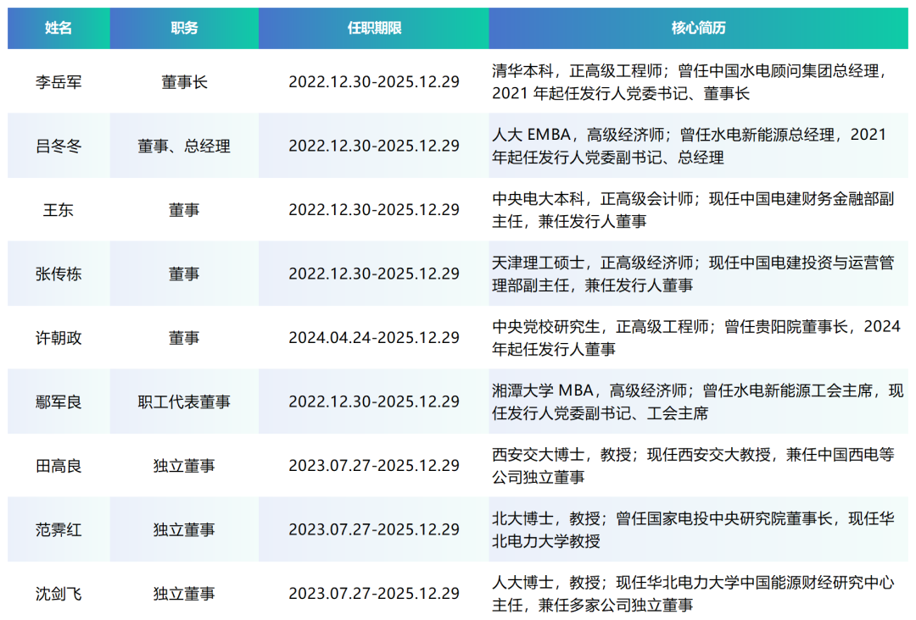The width and height of the screenshot is (916, 620).
Task: Click the résumé starting 人大博士
Action: point(694,594)
